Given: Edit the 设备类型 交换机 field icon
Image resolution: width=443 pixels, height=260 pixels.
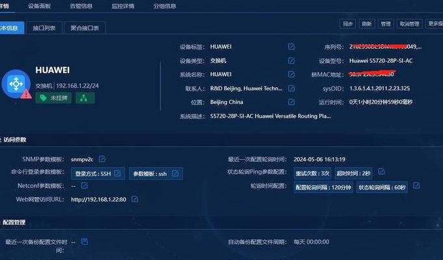Looking at the screenshot, I should [291, 60].
